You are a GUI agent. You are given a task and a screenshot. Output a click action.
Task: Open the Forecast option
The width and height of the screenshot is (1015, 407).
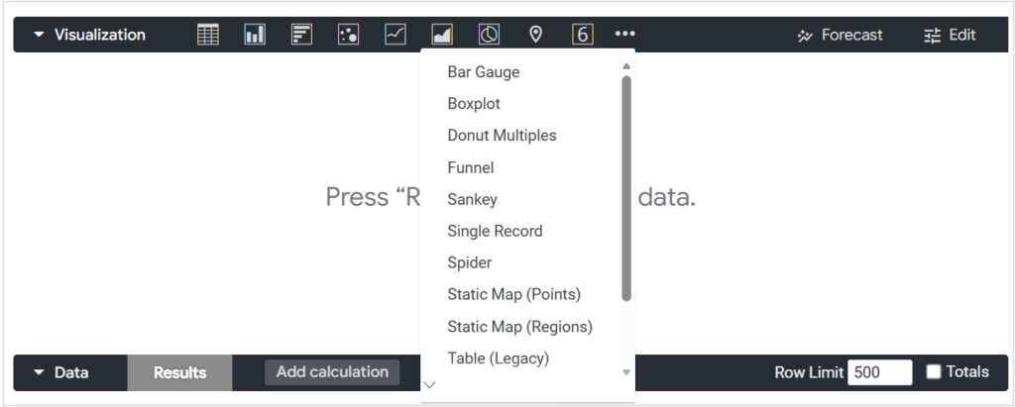840,35
